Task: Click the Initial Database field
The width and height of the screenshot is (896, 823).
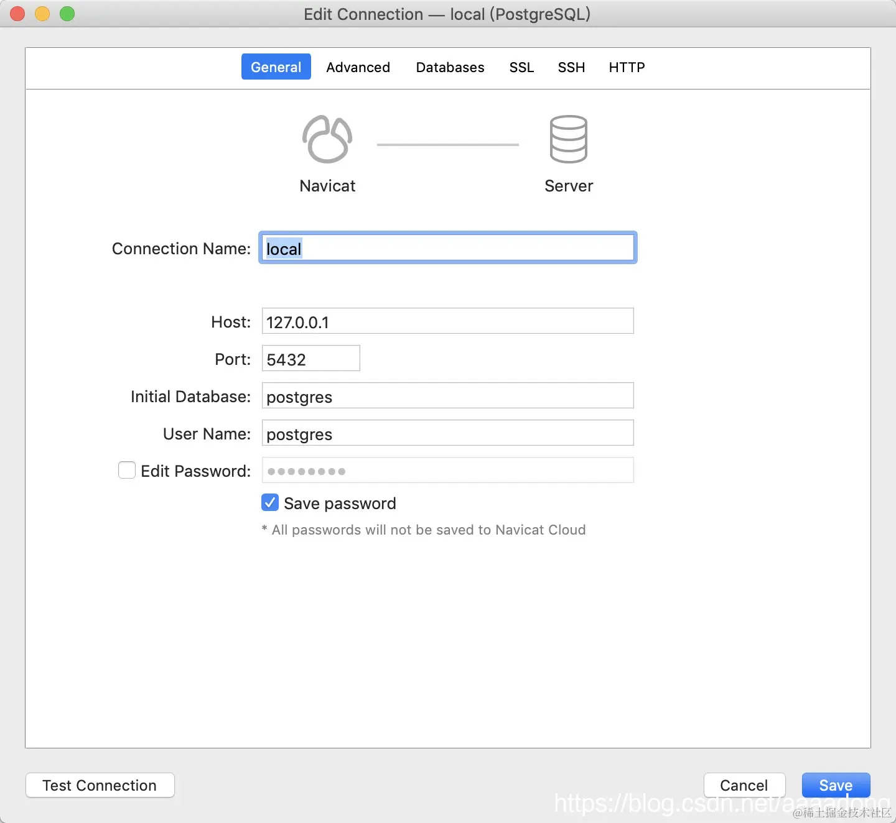Action: tap(448, 395)
